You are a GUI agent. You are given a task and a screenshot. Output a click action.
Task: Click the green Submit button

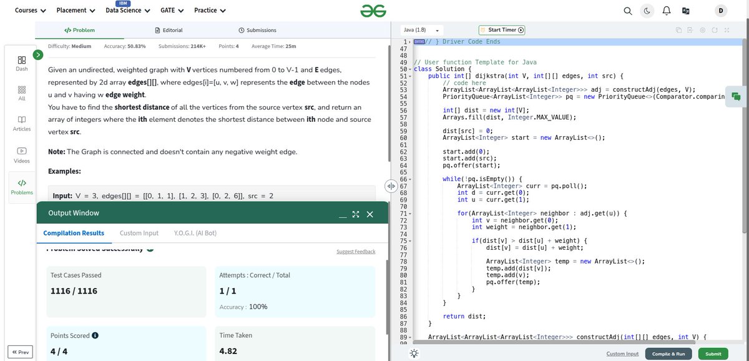click(713, 354)
